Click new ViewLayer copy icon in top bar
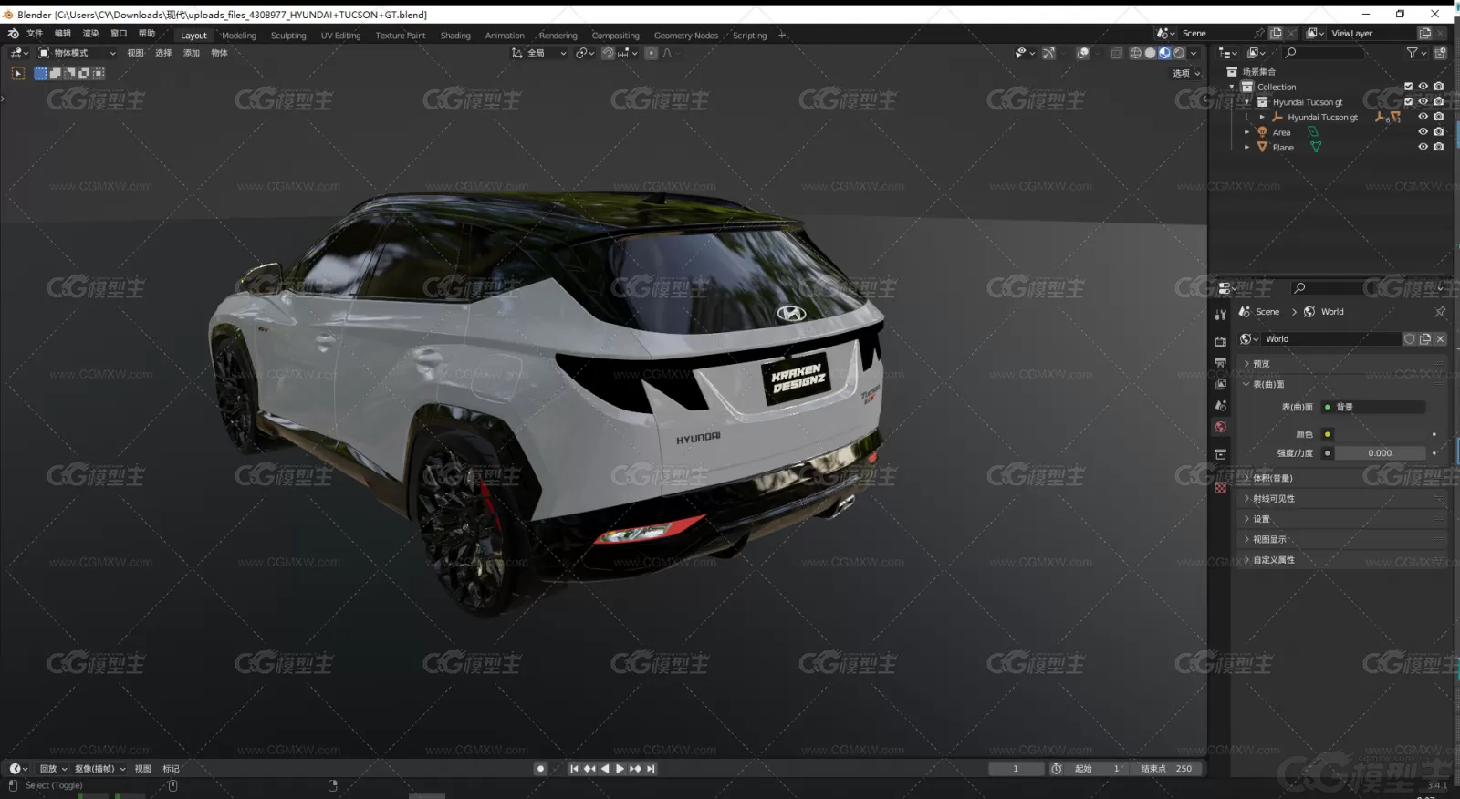This screenshot has height=799, width=1460. tap(1425, 33)
